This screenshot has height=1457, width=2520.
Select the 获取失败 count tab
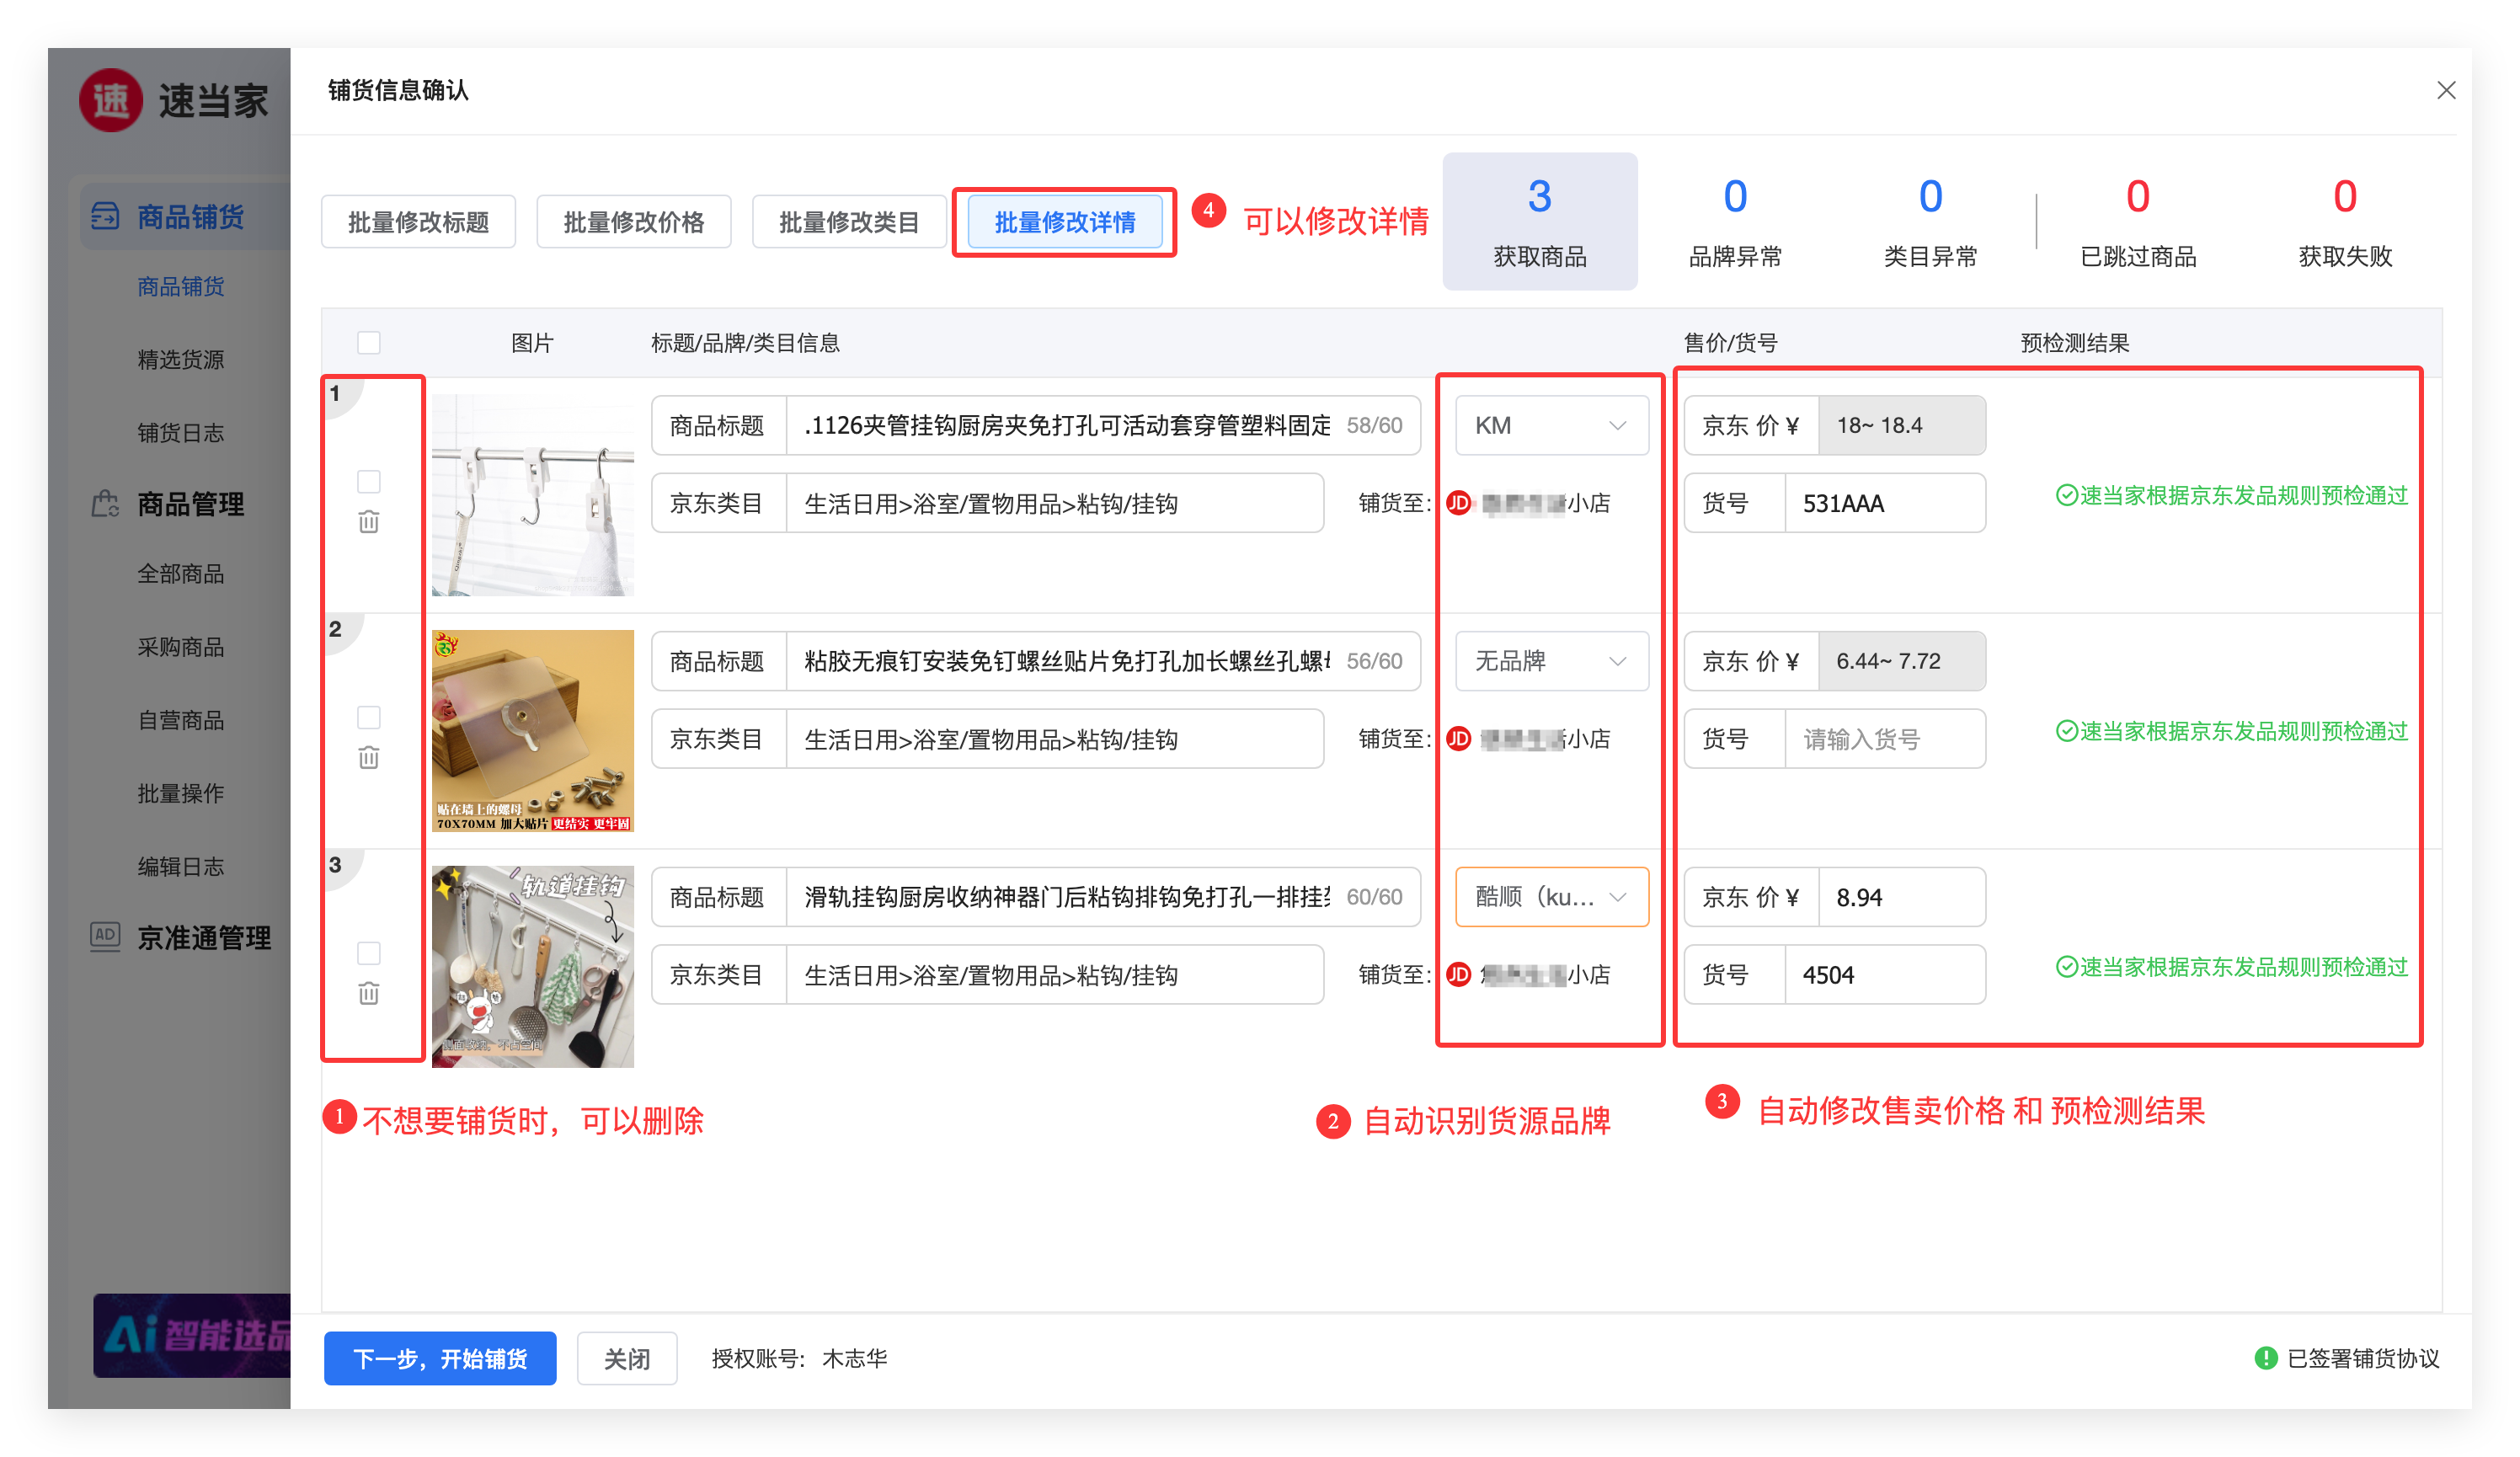(x=2344, y=221)
